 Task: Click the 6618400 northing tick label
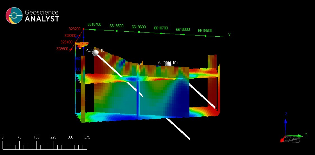pyautogui.click(x=94, y=25)
